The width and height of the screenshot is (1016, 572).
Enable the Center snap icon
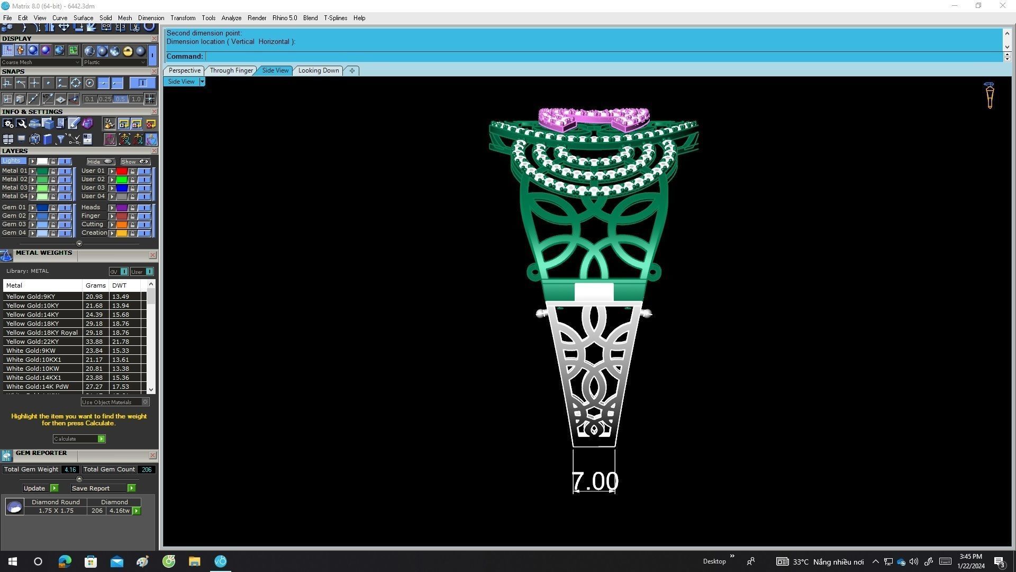coord(89,83)
